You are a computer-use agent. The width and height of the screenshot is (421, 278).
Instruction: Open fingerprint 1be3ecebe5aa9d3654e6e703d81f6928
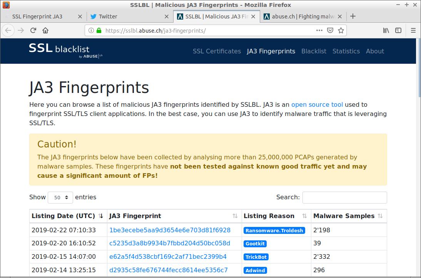click(170, 230)
